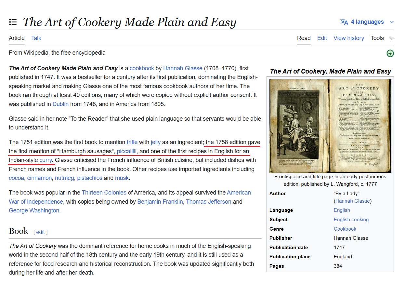Open the George Washington link
The width and height of the screenshot is (405, 284).
point(34,210)
